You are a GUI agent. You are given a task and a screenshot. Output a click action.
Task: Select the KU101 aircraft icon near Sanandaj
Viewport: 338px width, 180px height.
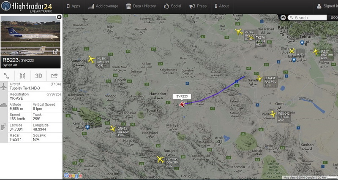pos(91,59)
